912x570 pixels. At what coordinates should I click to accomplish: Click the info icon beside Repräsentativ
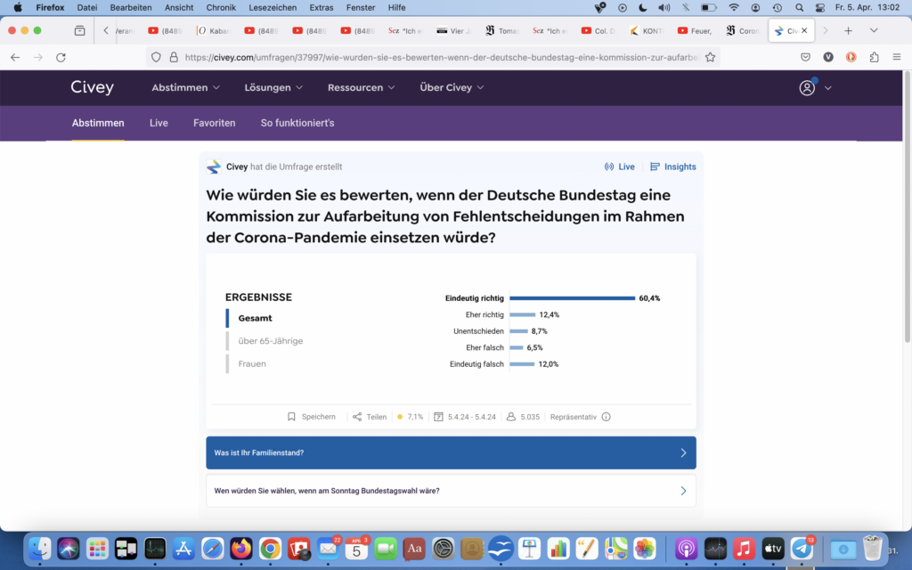[x=607, y=417]
